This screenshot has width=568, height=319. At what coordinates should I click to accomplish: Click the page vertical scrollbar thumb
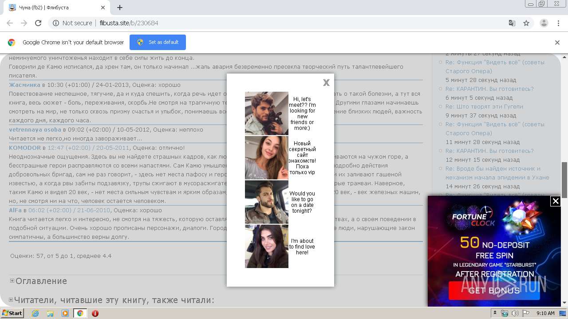pos(564,179)
